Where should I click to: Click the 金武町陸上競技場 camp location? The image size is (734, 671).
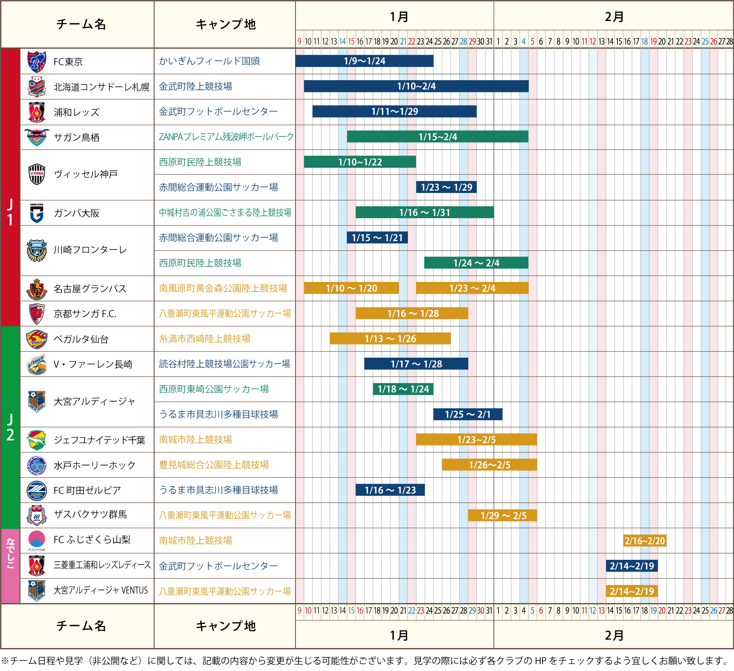195,86
